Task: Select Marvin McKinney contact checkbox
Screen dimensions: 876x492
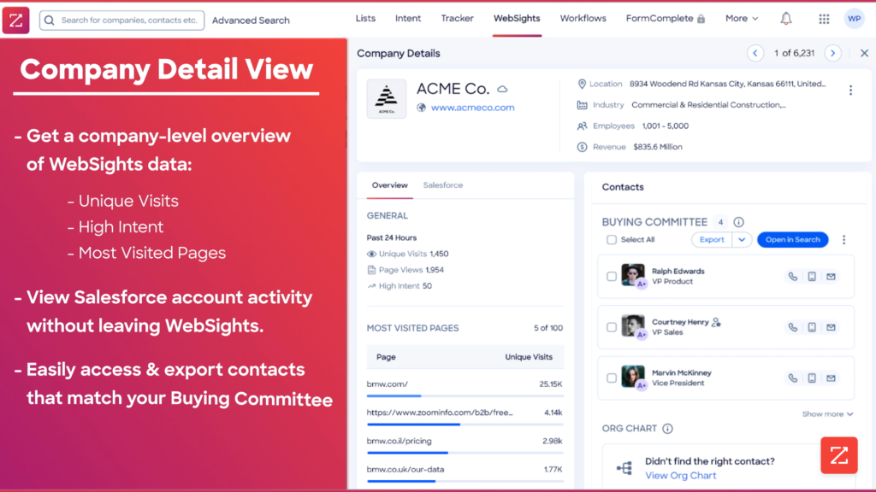Action: point(612,378)
